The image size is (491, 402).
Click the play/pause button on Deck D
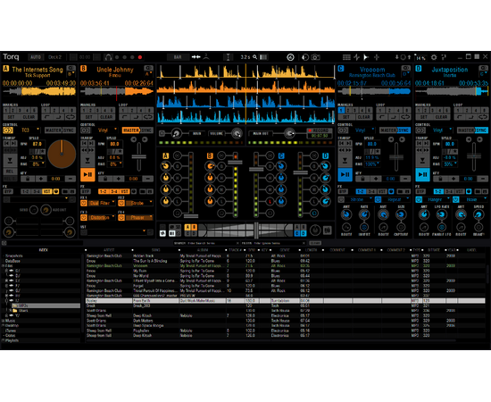pyautogui.click(x=422, y=174)
